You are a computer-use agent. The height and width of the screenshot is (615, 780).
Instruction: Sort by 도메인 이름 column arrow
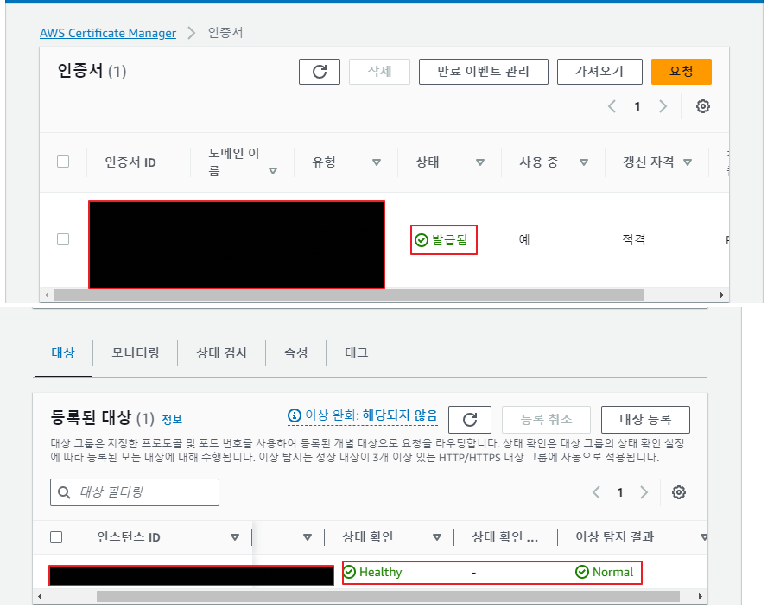[x=273, y=171]
